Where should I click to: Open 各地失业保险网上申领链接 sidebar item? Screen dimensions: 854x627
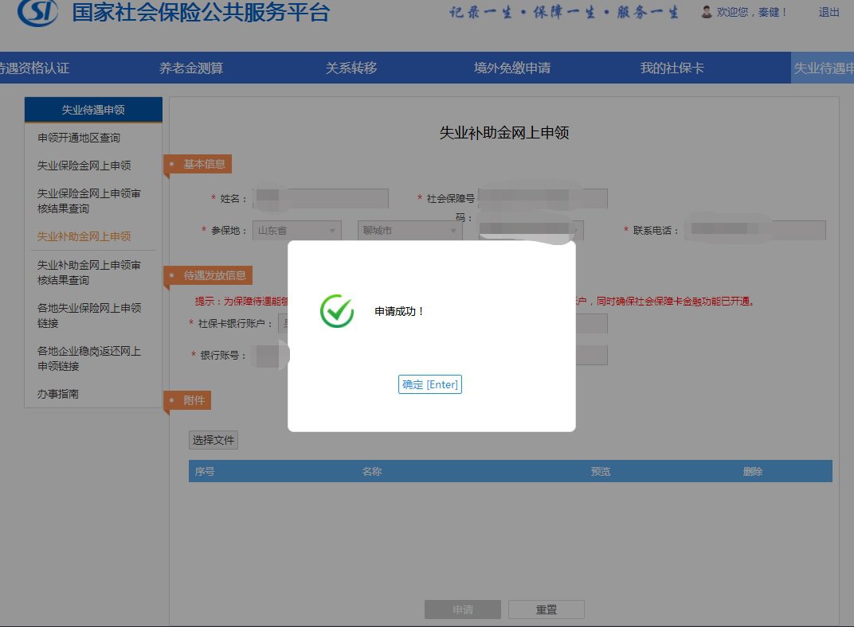point(88,315)
